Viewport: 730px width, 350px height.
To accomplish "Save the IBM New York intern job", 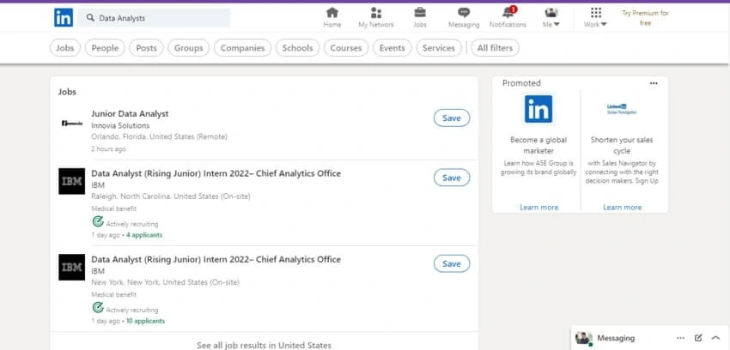I will [452, 263].
